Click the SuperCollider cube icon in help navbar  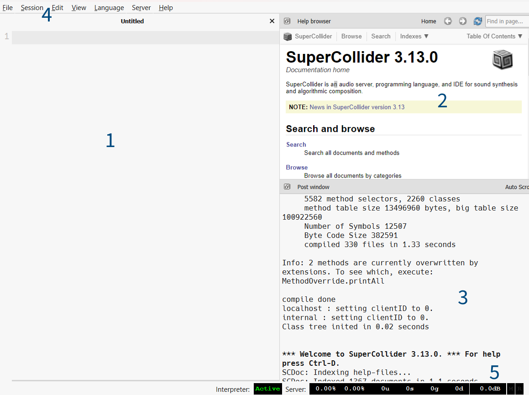coord(288,37)
